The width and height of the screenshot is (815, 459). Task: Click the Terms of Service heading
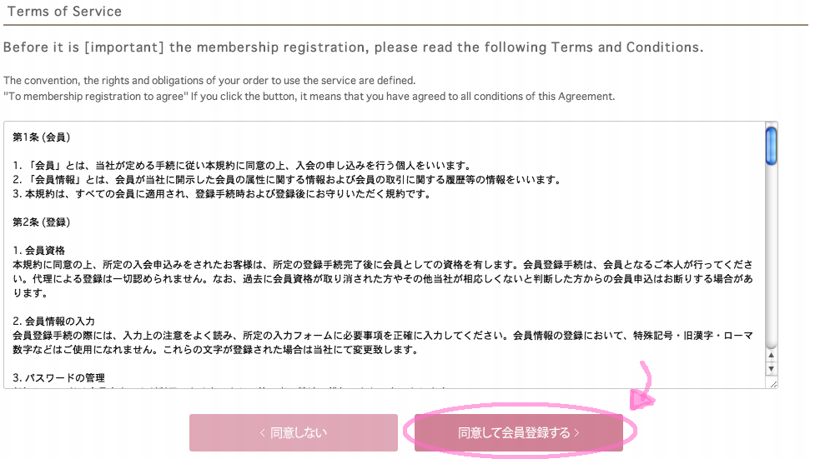point(64,12)
